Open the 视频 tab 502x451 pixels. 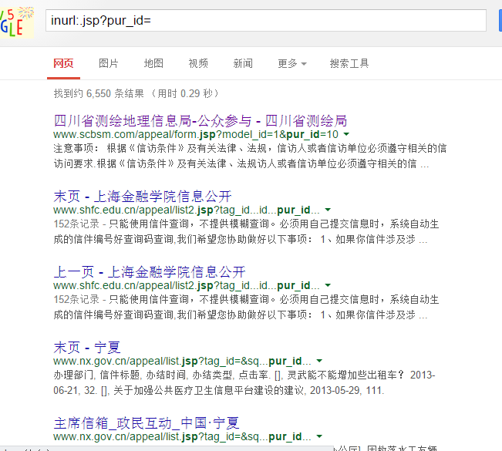(x=198, y=63)
